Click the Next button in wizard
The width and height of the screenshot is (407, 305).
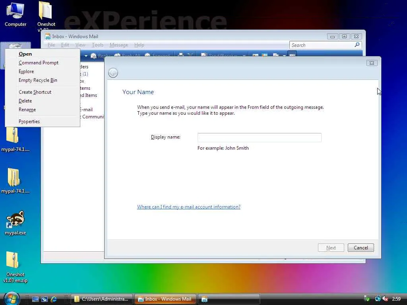(x=331, y=248)
